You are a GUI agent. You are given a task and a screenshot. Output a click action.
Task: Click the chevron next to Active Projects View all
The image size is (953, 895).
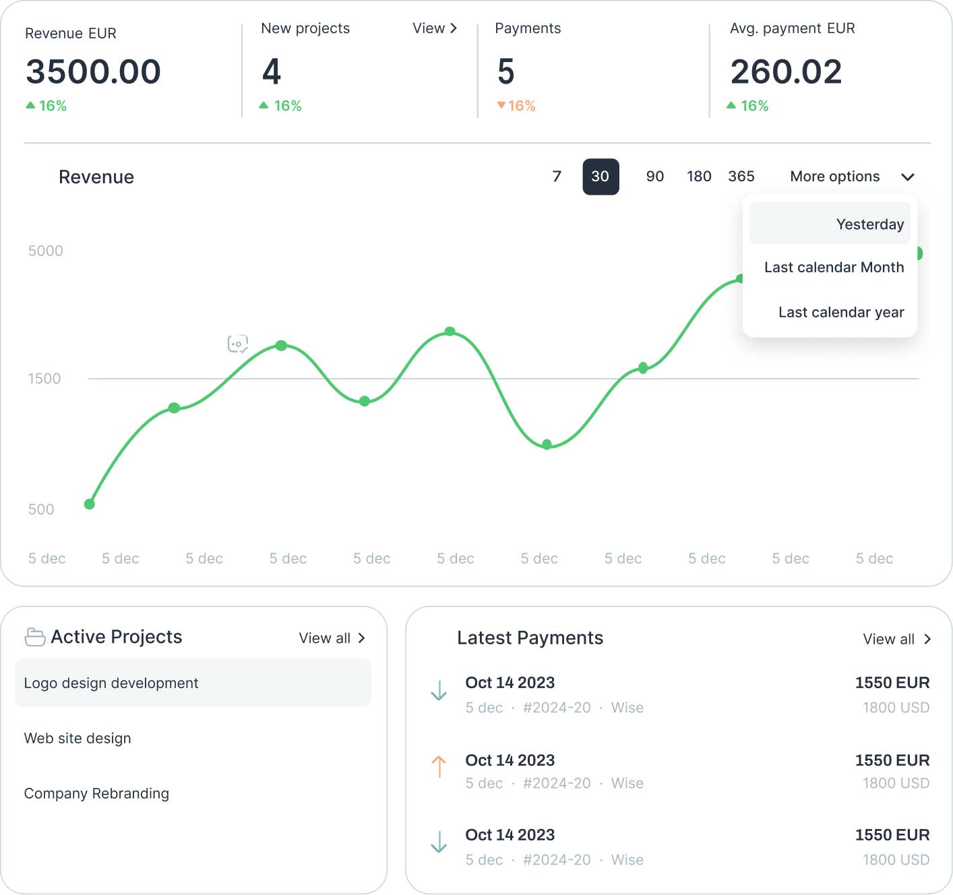(x=361, y=638)
